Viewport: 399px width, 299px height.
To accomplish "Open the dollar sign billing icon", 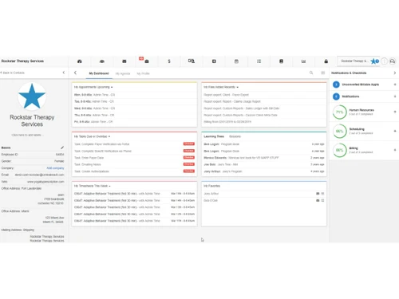I will point(169,61).
